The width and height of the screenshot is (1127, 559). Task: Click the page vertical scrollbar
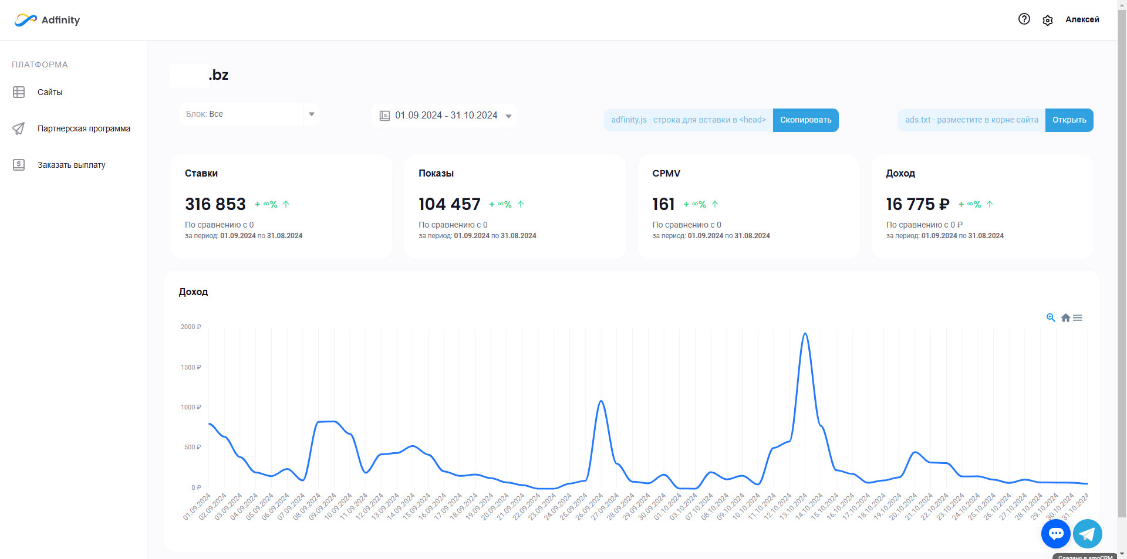(x=1122, y=264)
